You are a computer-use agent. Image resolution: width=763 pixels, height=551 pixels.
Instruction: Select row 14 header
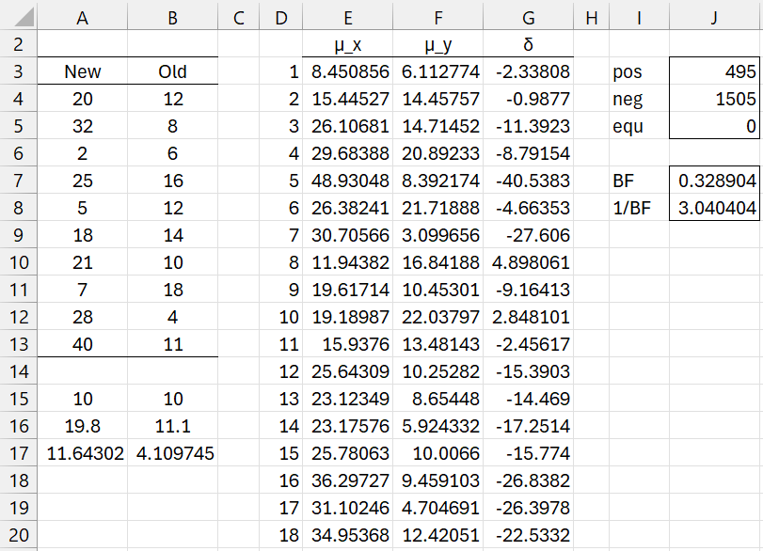(x=19, y=371)
